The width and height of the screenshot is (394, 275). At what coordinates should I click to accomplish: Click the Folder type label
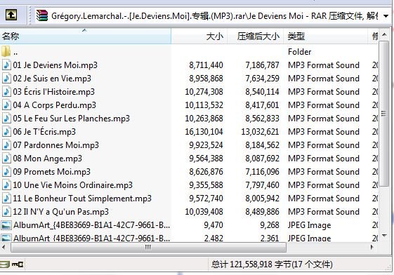click(x=299, y=52)
